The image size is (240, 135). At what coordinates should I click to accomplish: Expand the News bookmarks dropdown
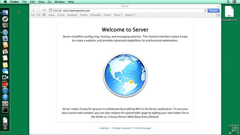coord(118,15)
